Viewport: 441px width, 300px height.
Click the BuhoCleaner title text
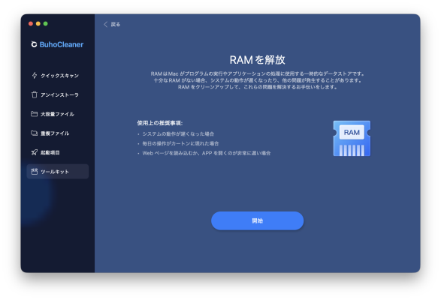(62, 44)
